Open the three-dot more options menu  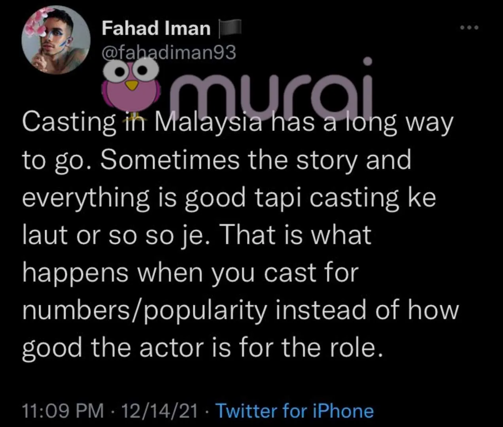[469, 28]
